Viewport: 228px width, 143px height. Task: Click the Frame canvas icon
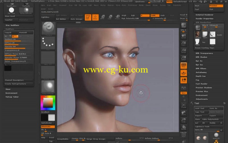coord(184,106)
